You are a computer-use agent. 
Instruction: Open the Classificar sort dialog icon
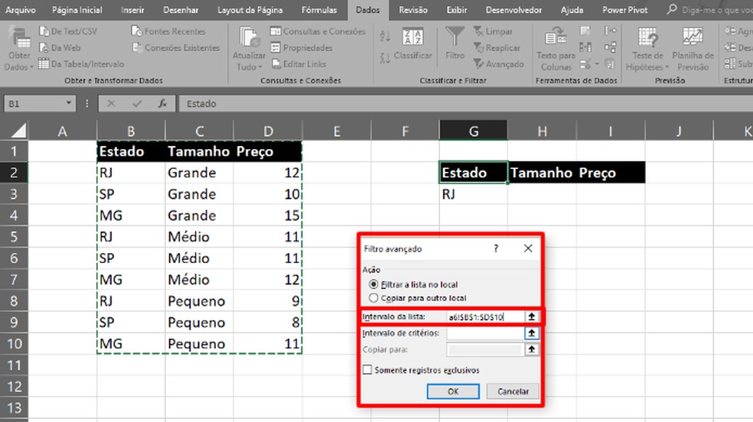[412, 37]
